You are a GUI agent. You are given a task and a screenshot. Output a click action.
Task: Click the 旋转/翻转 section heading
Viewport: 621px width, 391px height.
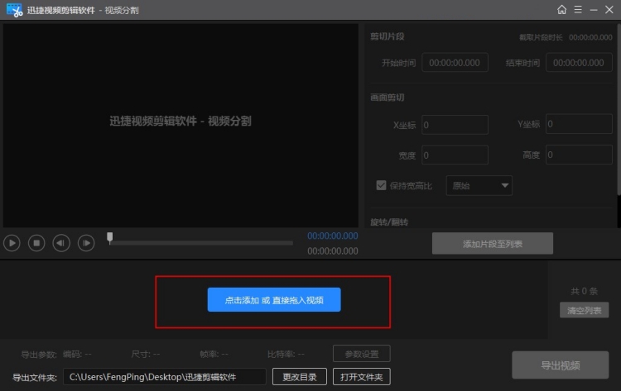click(x=389, y=222)
